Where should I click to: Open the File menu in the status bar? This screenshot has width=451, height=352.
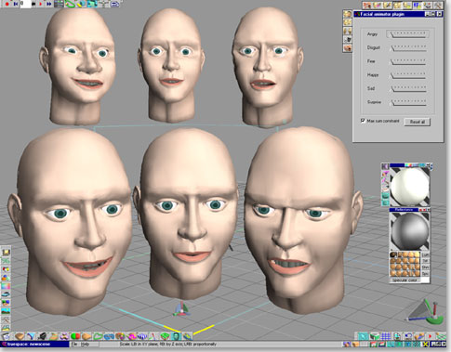74,344
